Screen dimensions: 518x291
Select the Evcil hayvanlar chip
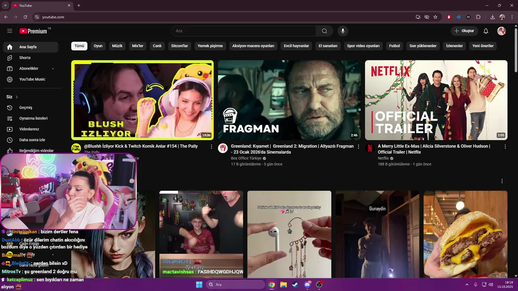(x=296, y=46)
